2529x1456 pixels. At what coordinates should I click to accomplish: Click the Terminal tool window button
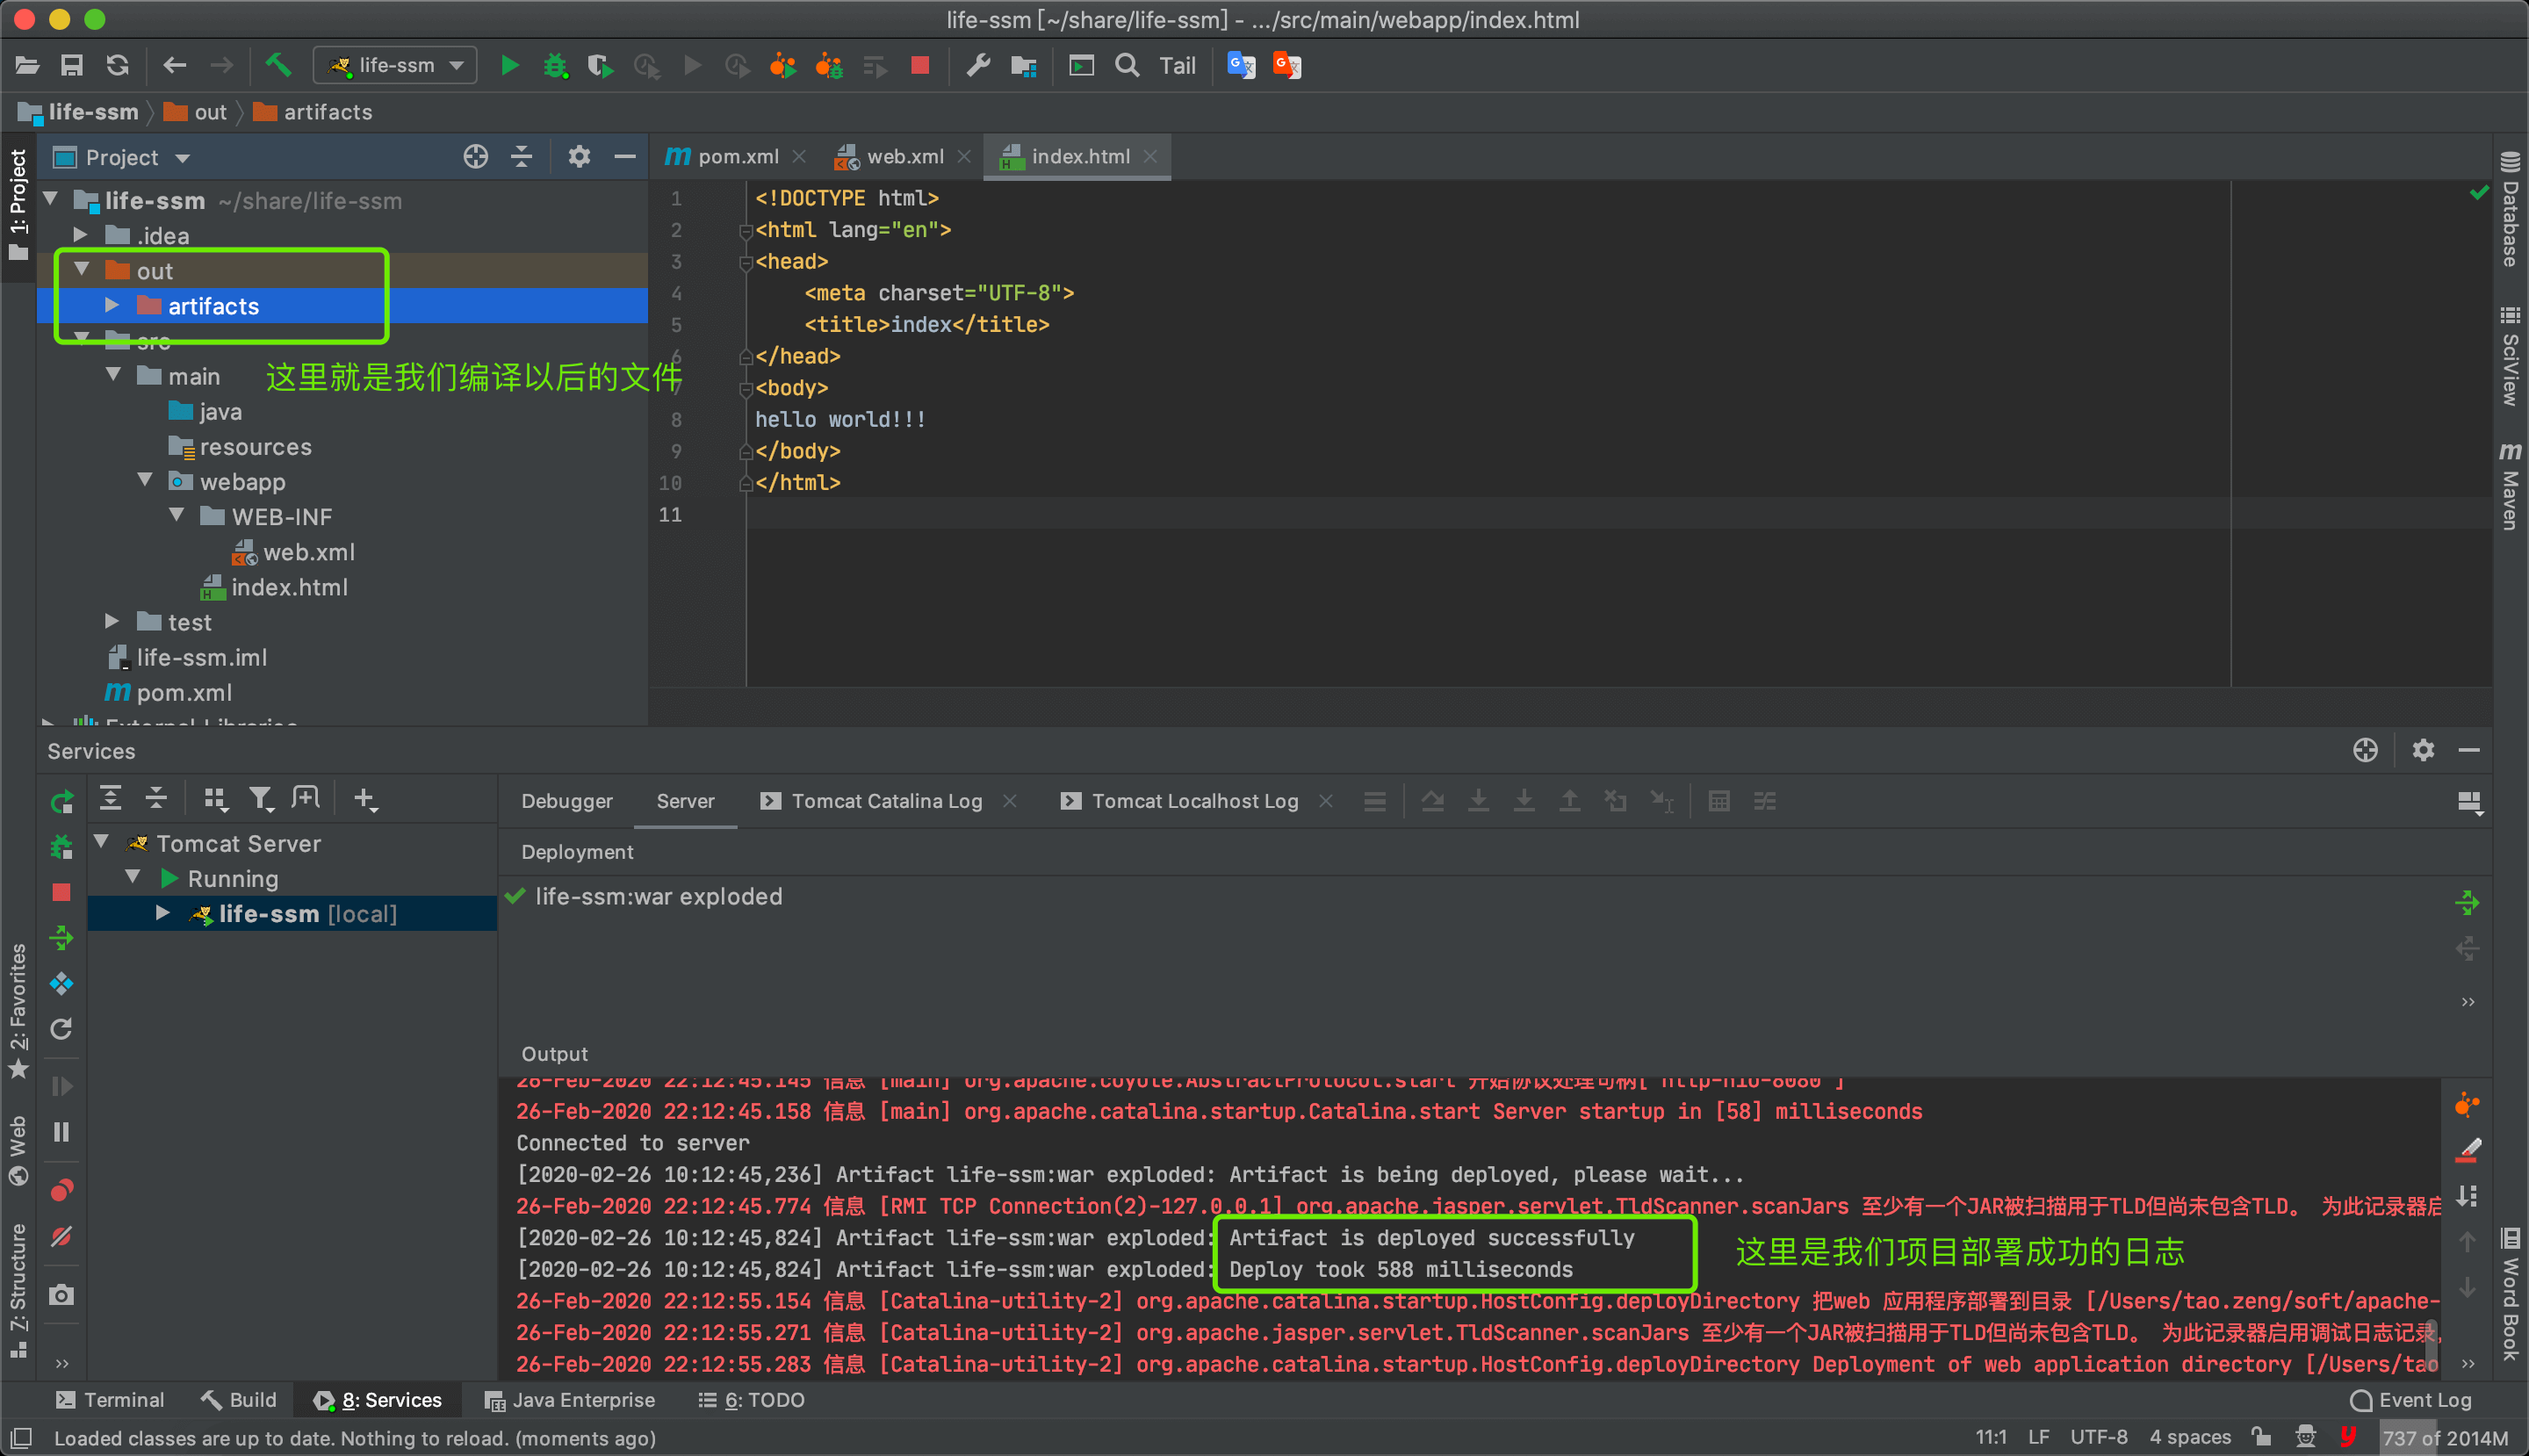pos(110,1400)
